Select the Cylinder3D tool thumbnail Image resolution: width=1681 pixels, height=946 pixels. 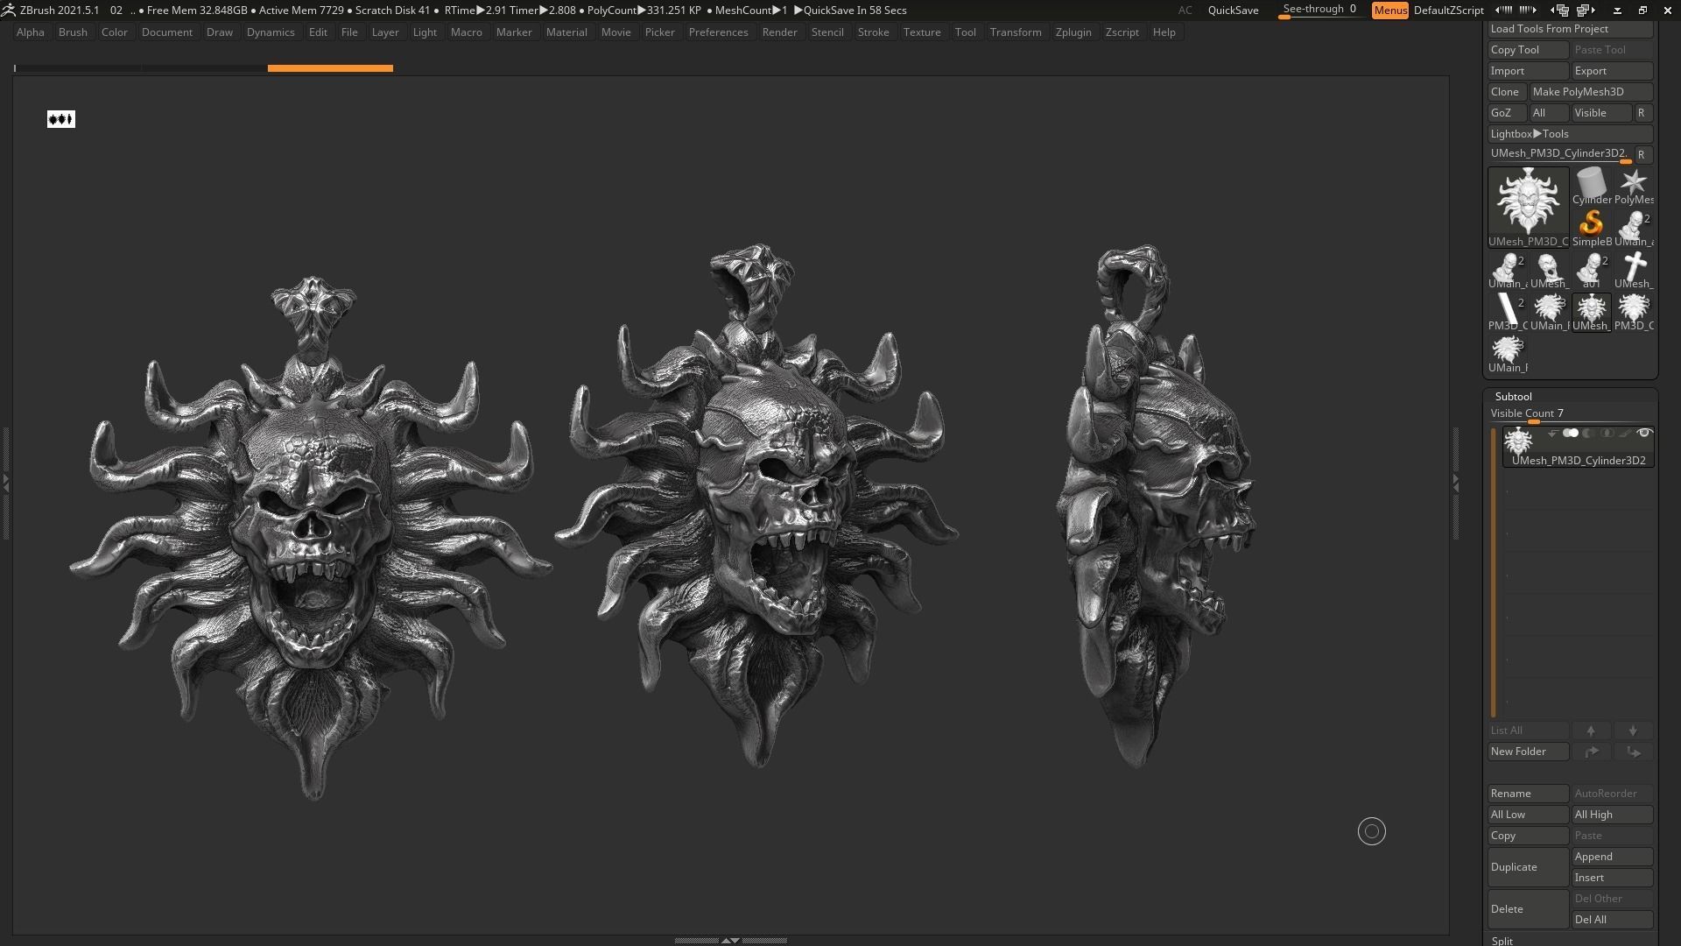[1591, 185]
